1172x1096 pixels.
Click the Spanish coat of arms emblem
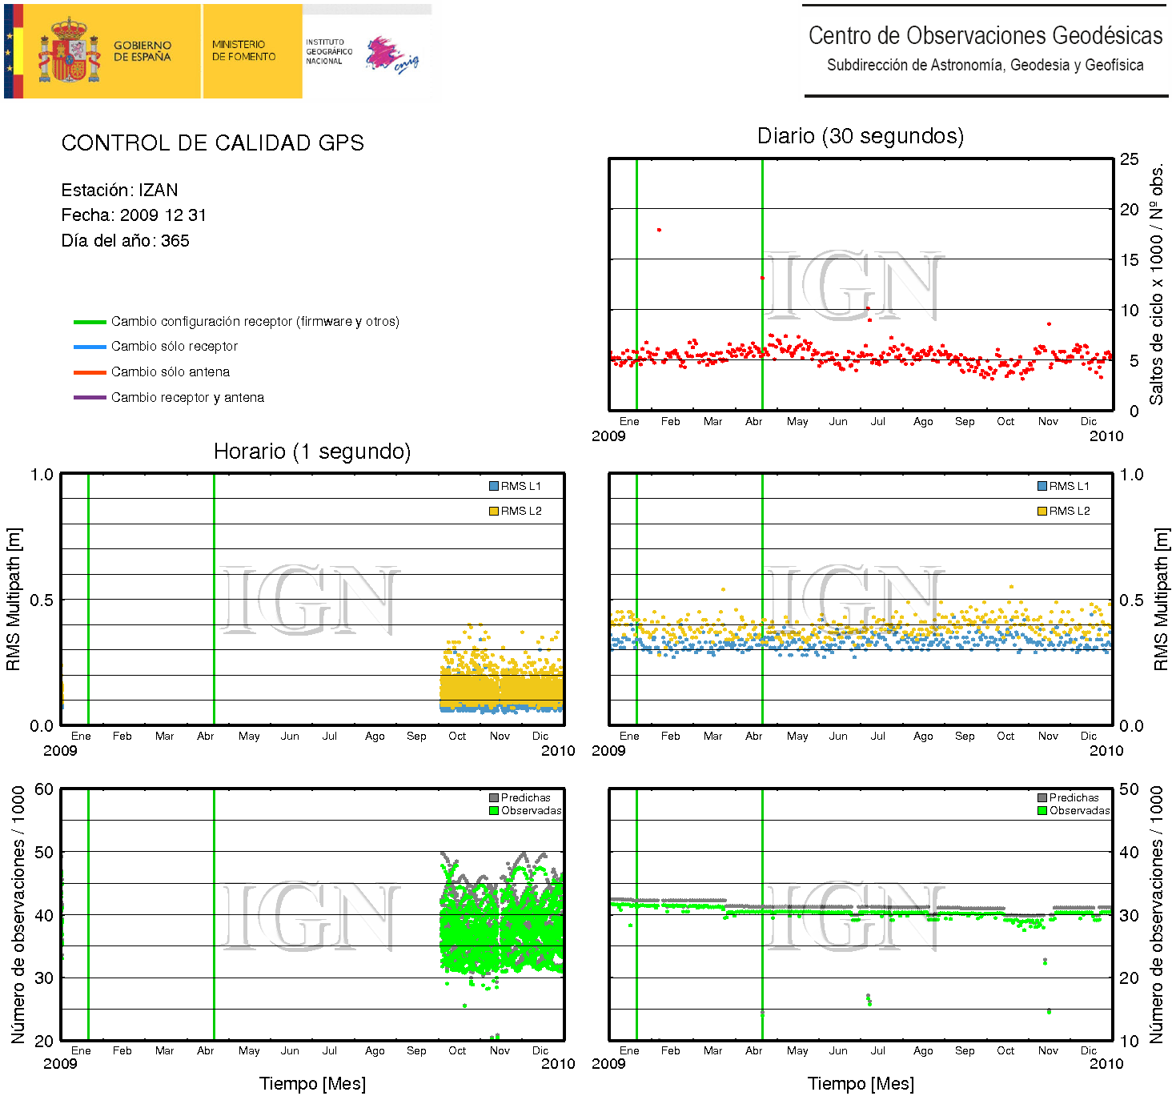click(x=70, y=51)
